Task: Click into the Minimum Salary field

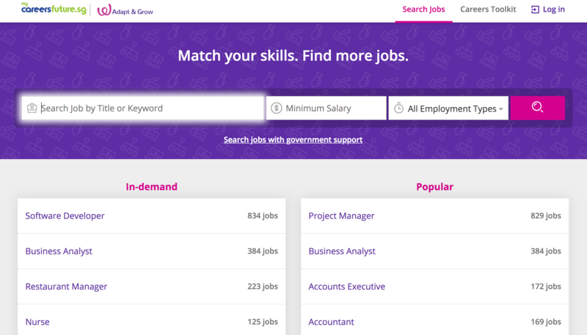Action: click(332, 108)
